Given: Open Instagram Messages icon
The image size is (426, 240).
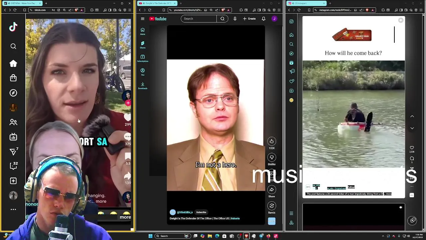Looking at the screenshot, I should (292, 71).
